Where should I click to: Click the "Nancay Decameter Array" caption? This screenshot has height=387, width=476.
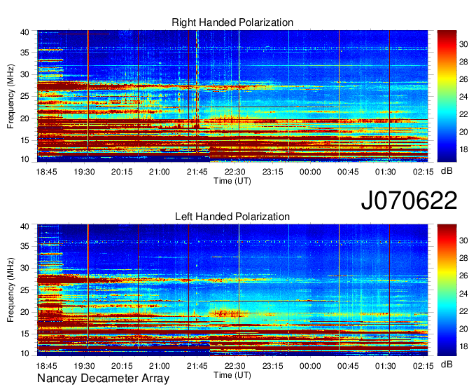103,379
